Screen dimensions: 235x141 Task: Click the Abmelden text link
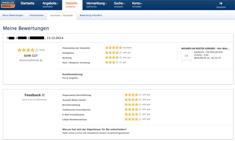221,7
